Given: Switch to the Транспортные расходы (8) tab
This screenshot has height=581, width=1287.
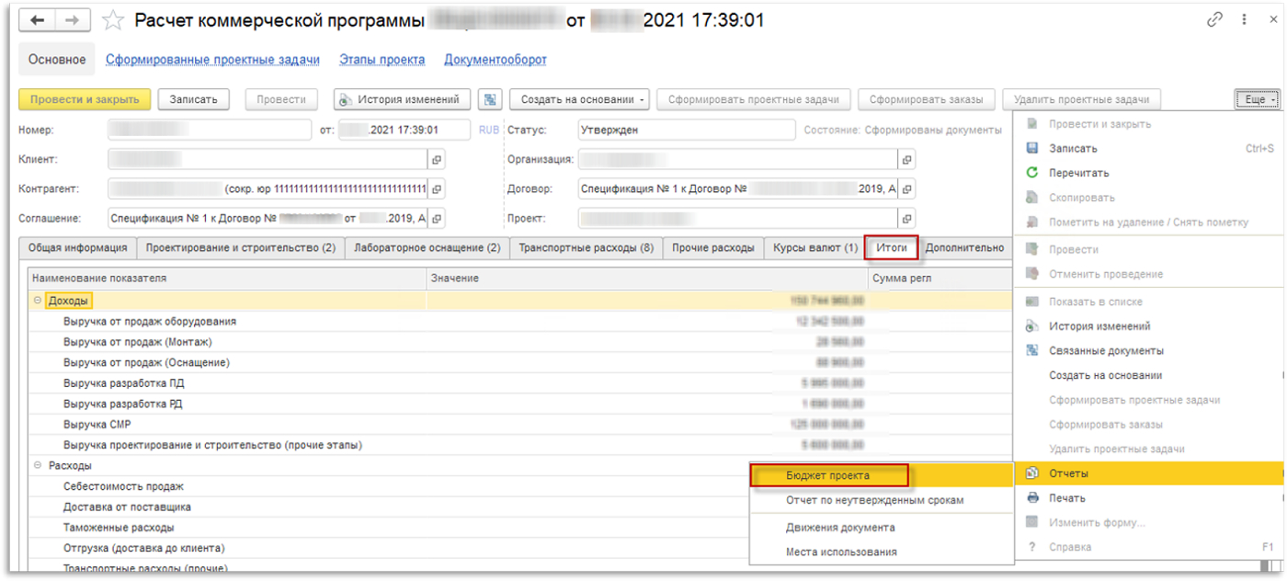Looking at the screenshot, I should point(586,248).
